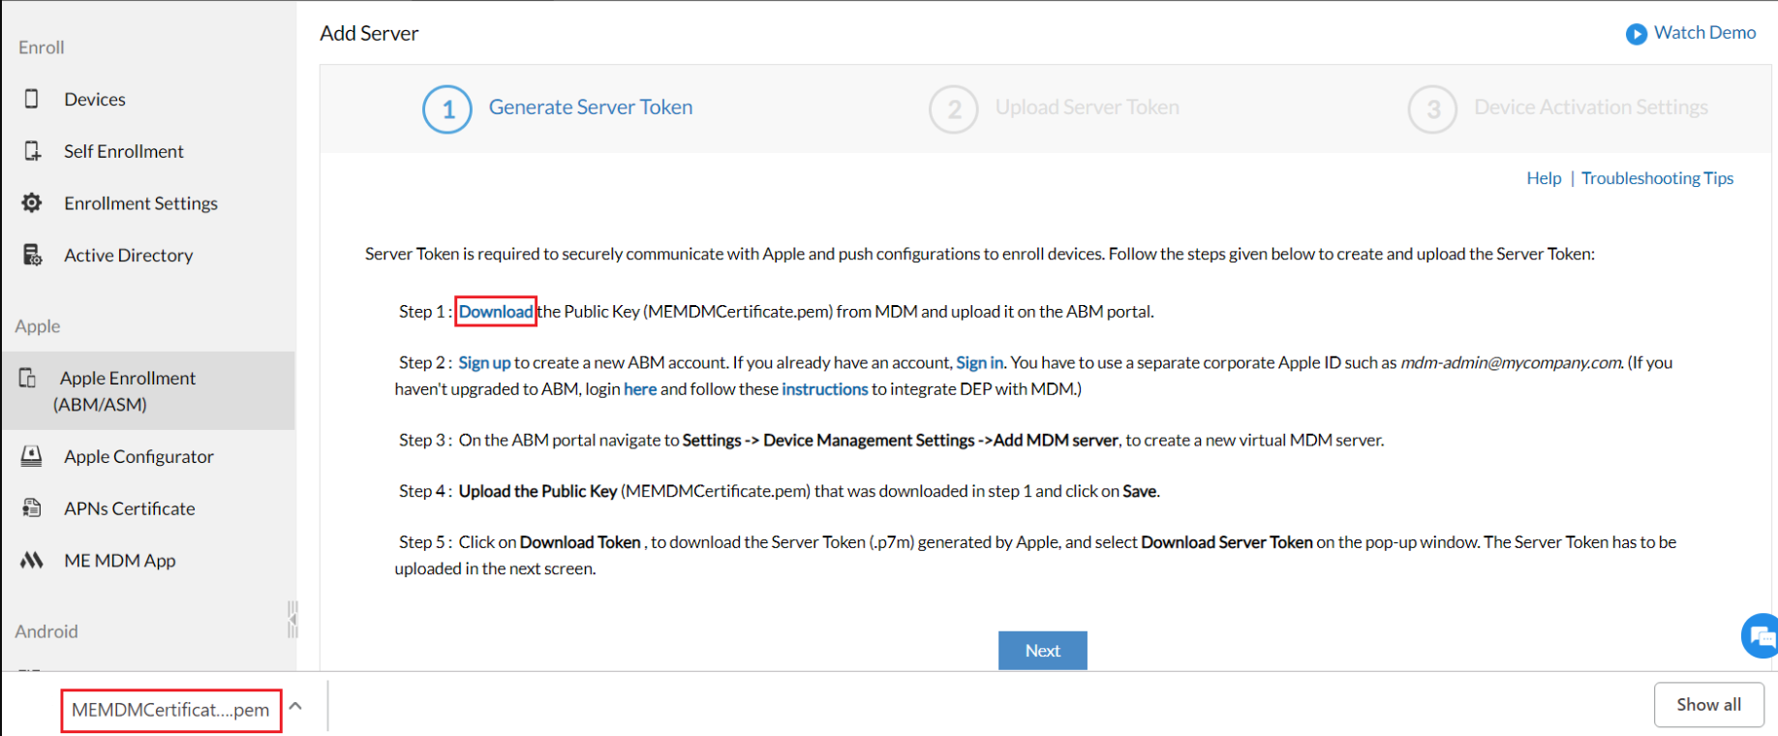The height and width of the screenshot is (736, 1778).
Task: Click the Next button
Action: click(1042, 651)
